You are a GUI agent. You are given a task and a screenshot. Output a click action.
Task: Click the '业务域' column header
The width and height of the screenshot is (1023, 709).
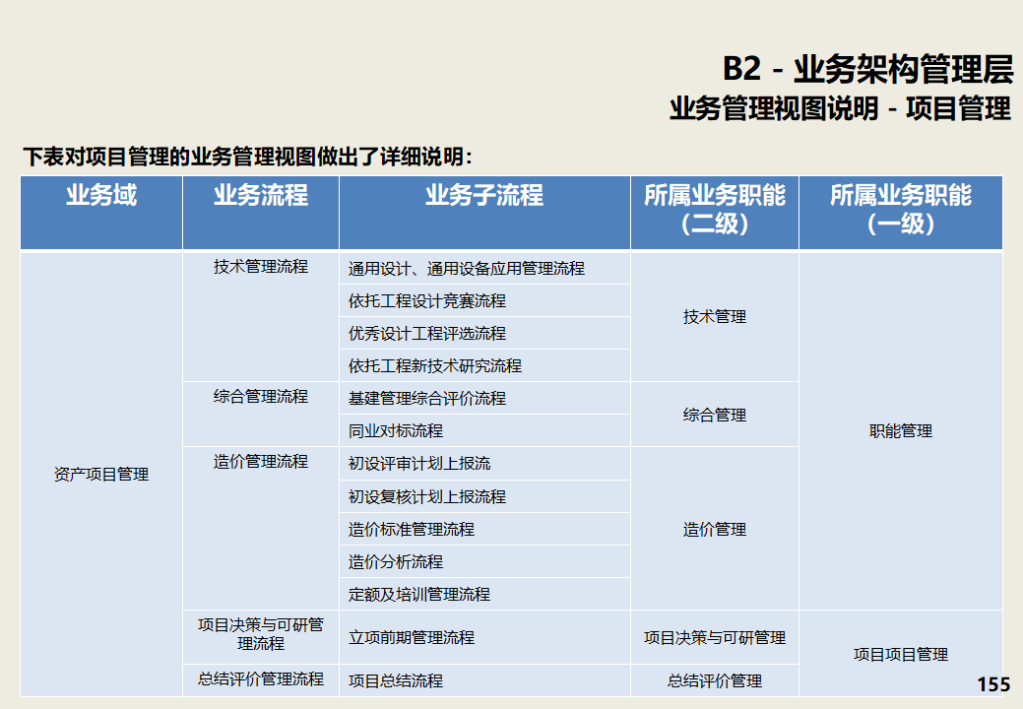tap(101, 213)
